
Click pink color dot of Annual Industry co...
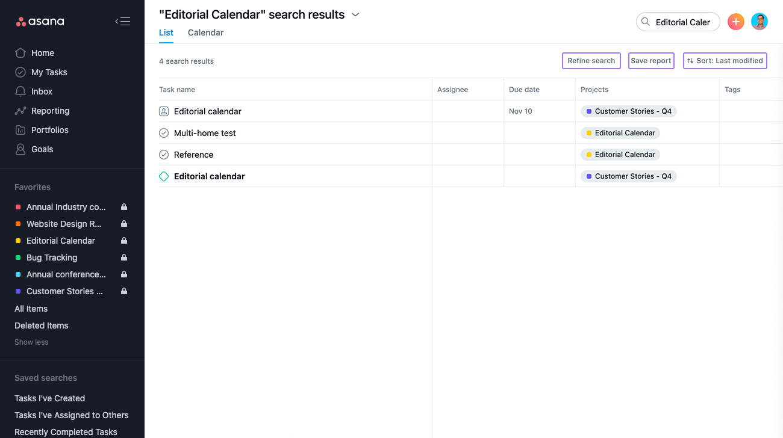click(x=18, y=207)
